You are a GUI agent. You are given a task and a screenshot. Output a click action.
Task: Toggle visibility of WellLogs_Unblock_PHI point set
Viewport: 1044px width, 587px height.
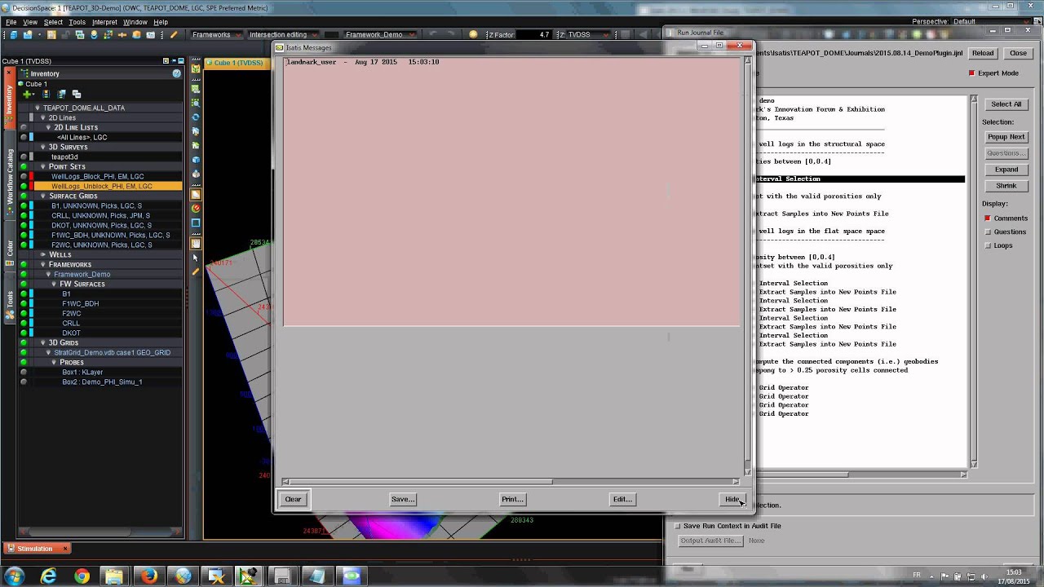pyautogui.click(x=24, y=186)
